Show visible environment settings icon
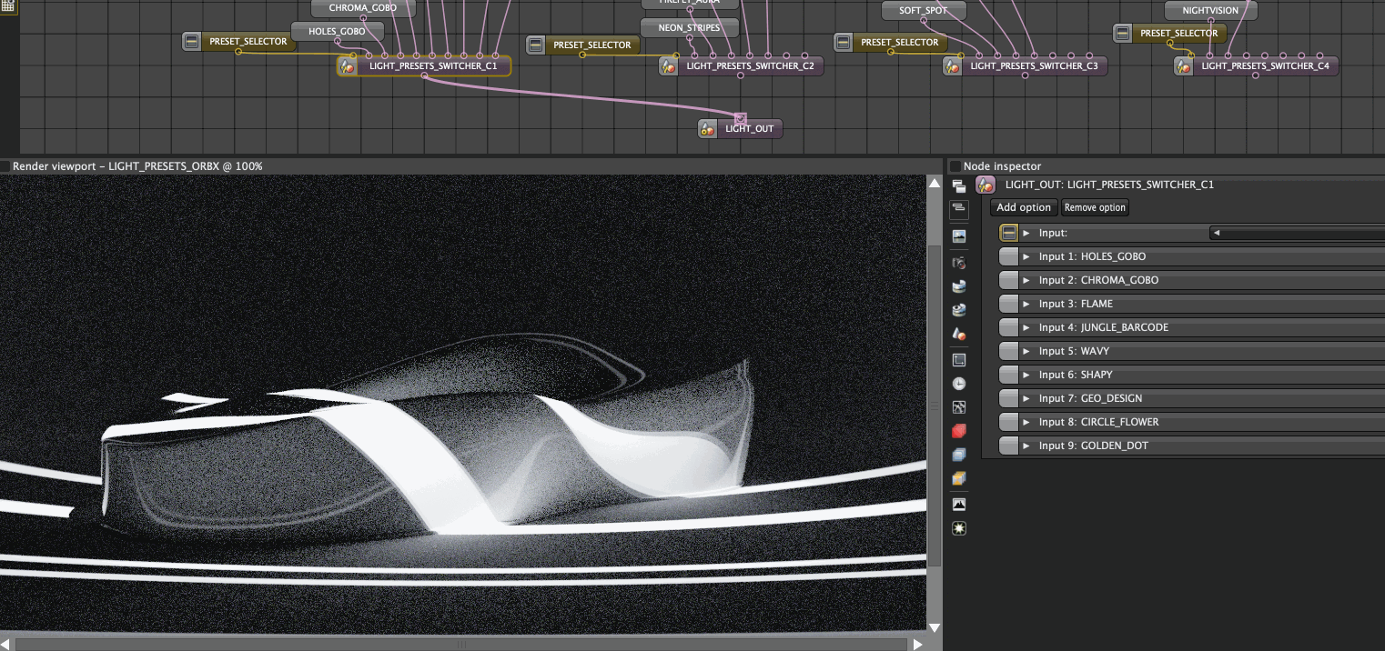This screenshot has width=1385, height=651. point(959,310)
